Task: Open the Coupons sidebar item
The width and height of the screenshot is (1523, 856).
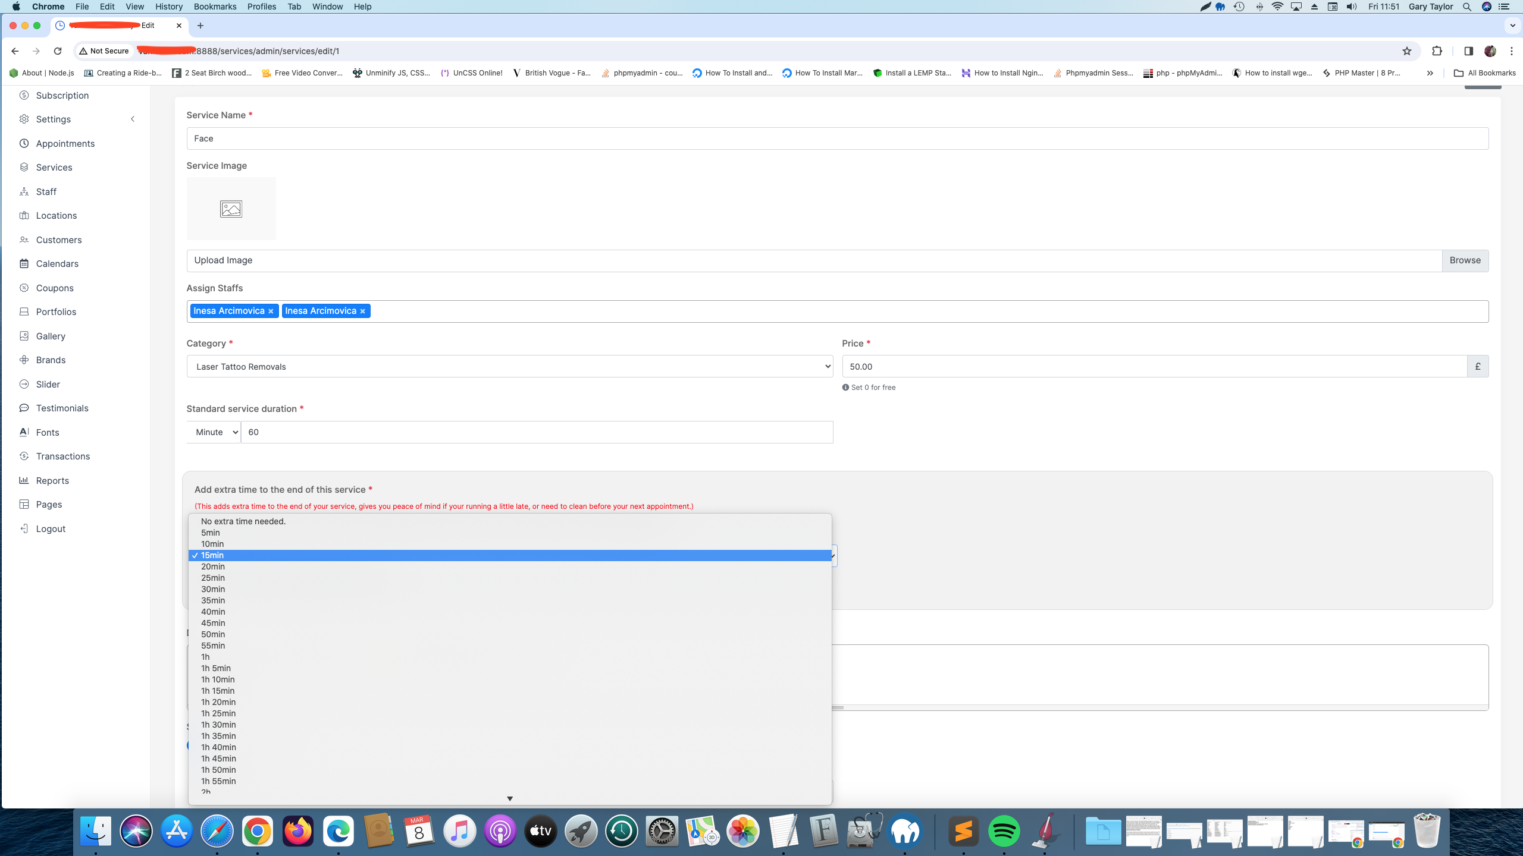Action: [54, 288]
